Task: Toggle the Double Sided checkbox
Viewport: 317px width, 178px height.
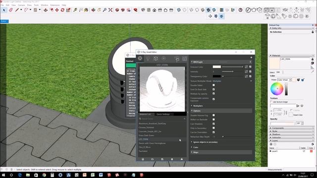Action: pyautogui.click(x=213, y=85)
